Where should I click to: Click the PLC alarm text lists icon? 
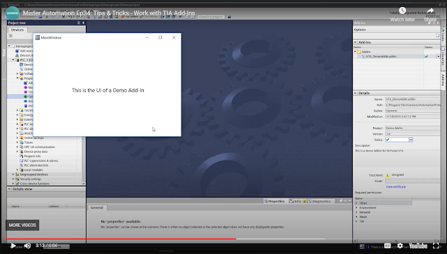pos(22,165)
